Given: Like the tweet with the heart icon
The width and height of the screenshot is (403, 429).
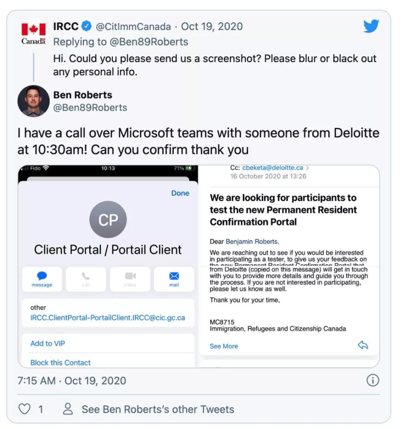Looking at the screenshot, I should click(x=25, y=409).
